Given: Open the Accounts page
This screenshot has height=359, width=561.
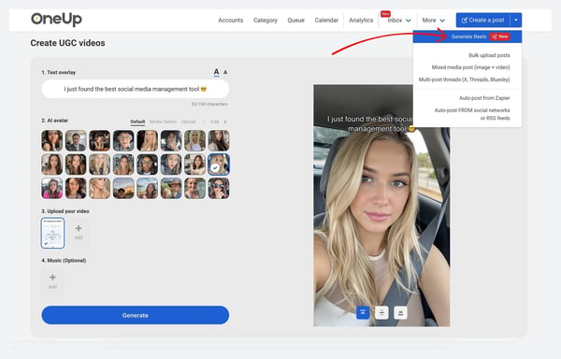Looking at the screenshot, I should pos(231,20).
